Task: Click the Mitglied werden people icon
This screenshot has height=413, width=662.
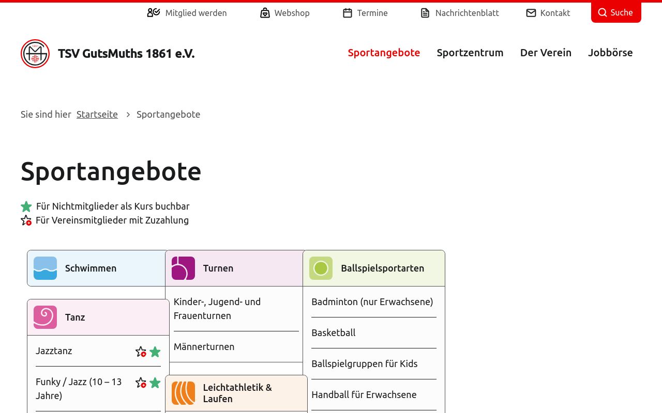Action: point(153,13)
